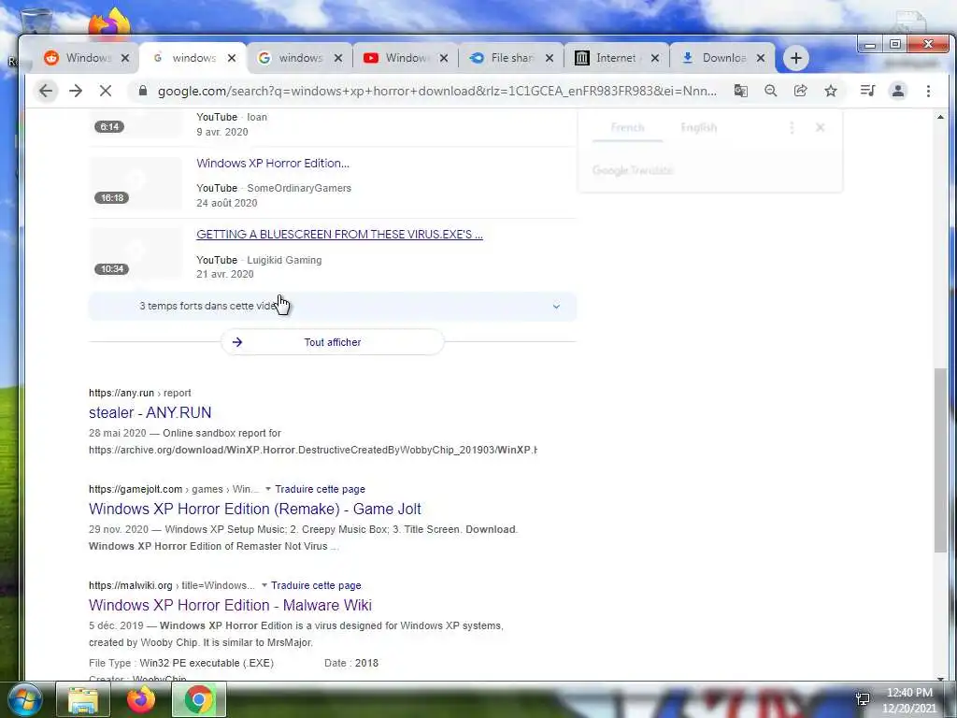This screenshot has width=957, height=718.
Task: Click https://any.run report breadcrumb text
Action: click(140, 394)
